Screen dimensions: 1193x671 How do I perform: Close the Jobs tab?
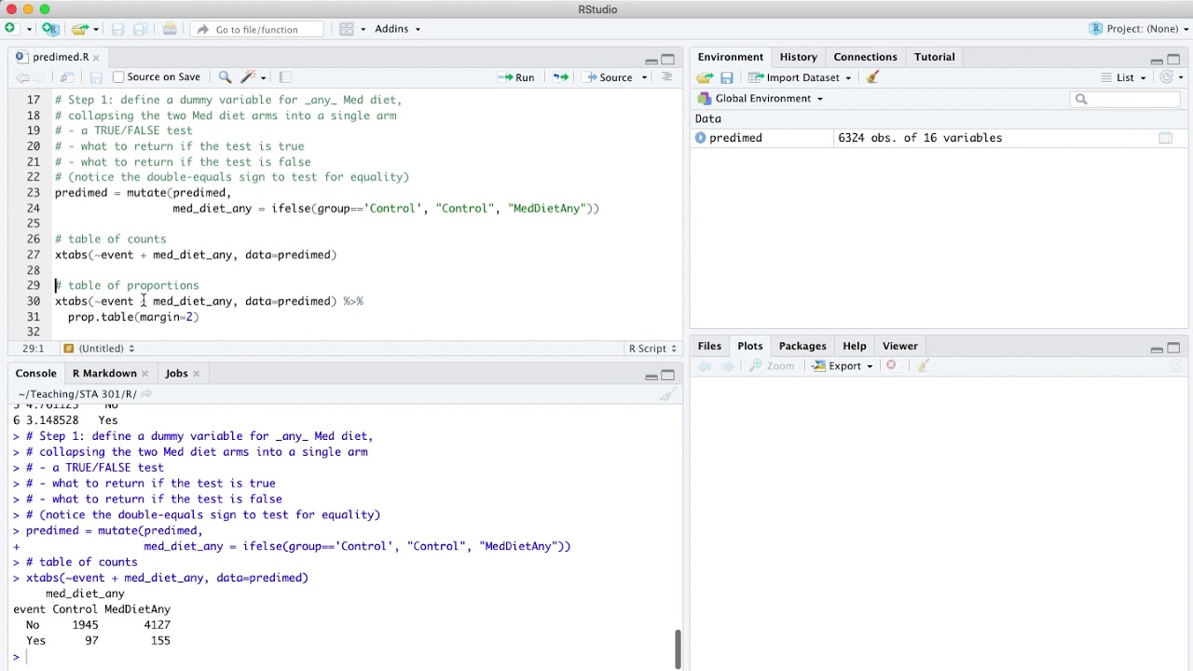(197, 374)
